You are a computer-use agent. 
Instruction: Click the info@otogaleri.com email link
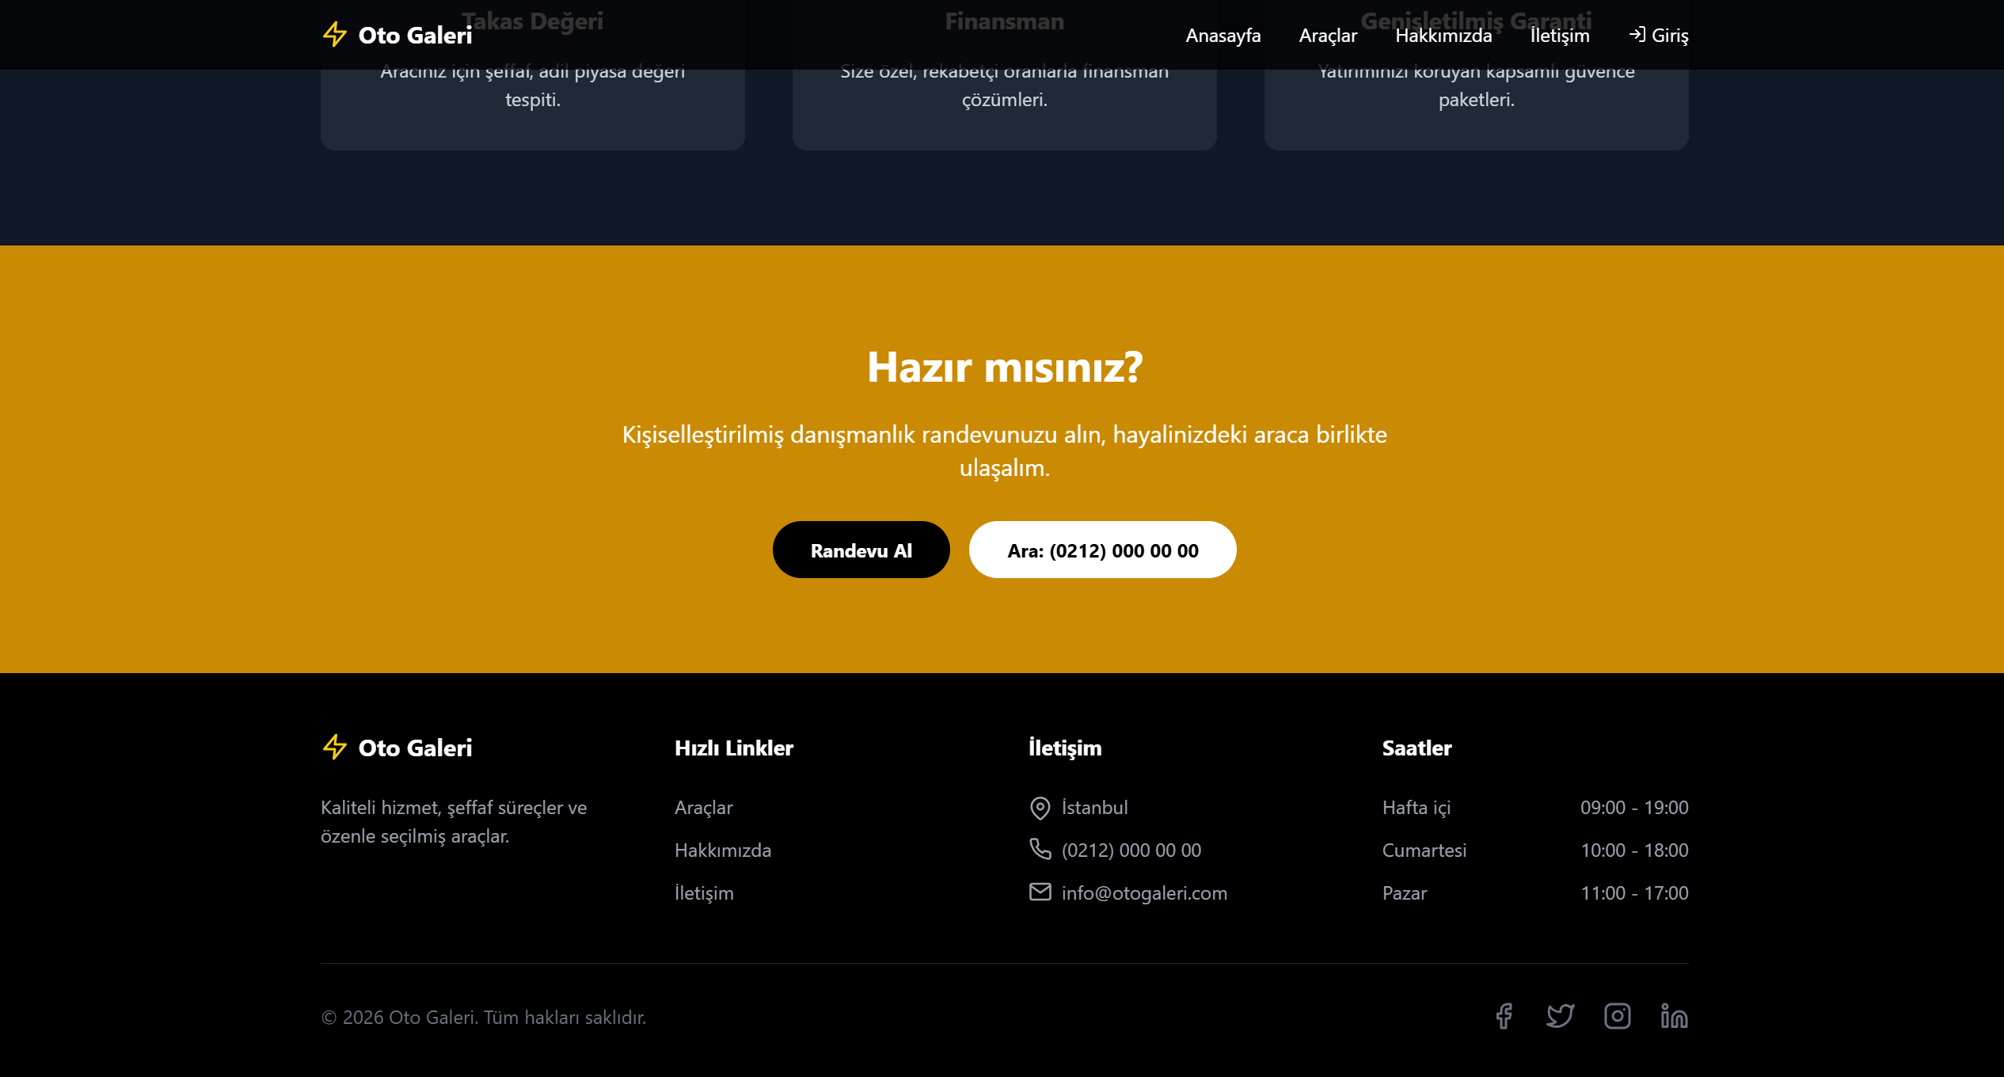pos(1143,893)
